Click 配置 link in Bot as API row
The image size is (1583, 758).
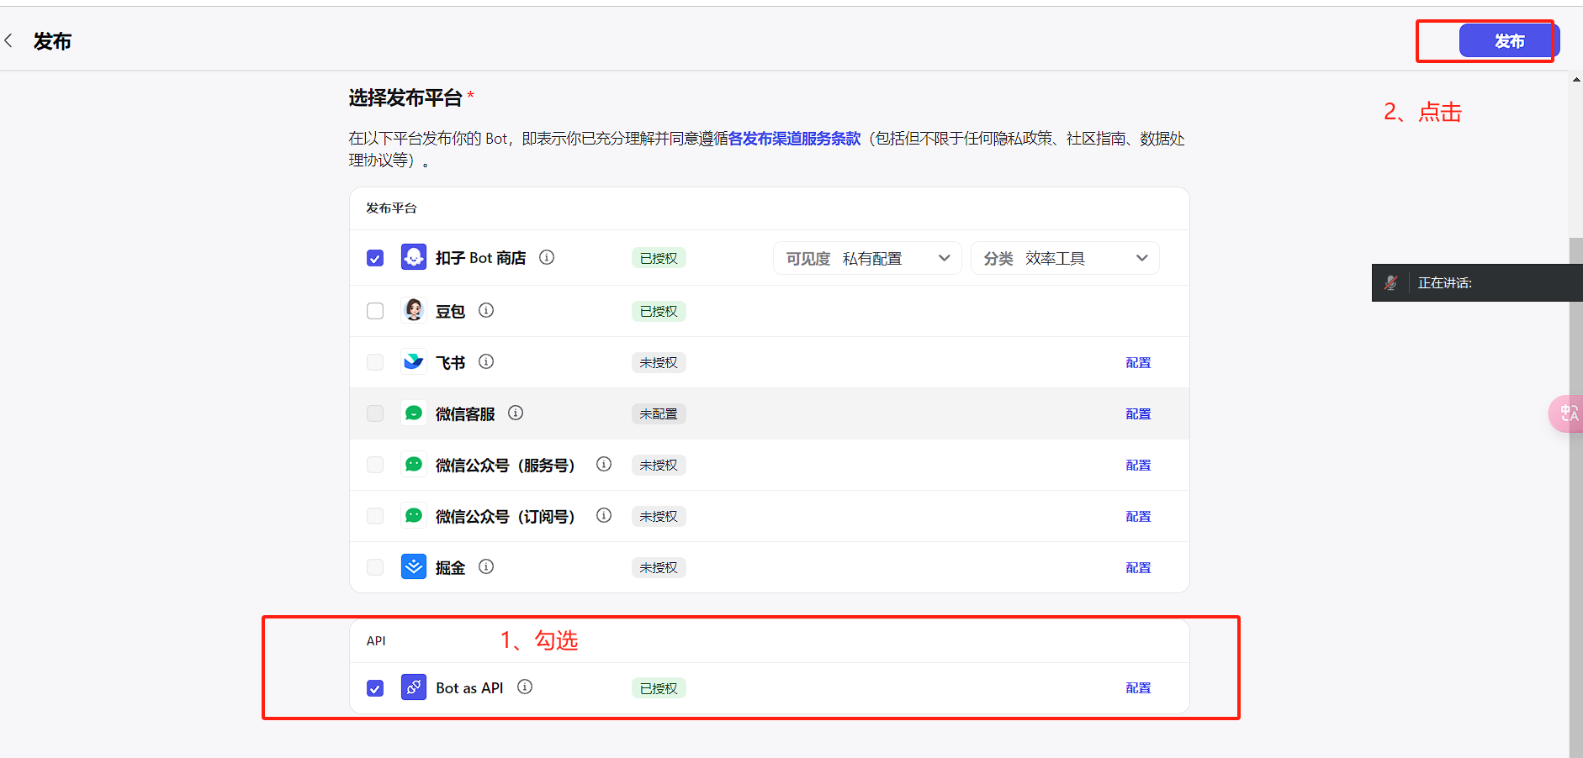coord(1138,687)
